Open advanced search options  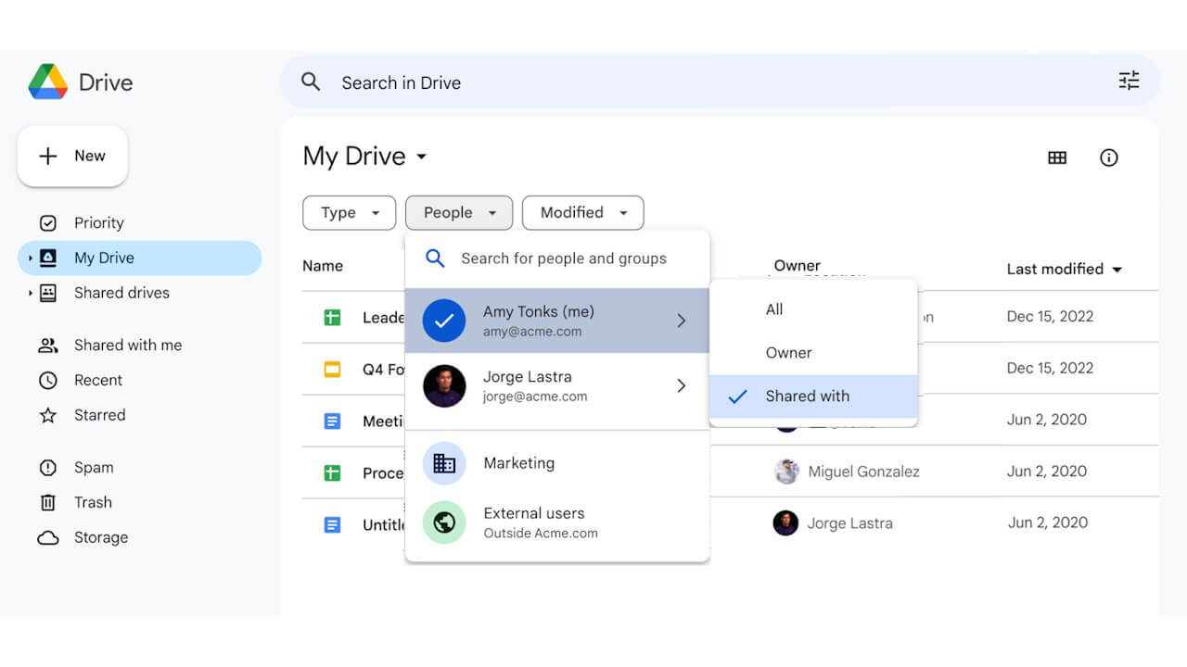(1129, 82)
